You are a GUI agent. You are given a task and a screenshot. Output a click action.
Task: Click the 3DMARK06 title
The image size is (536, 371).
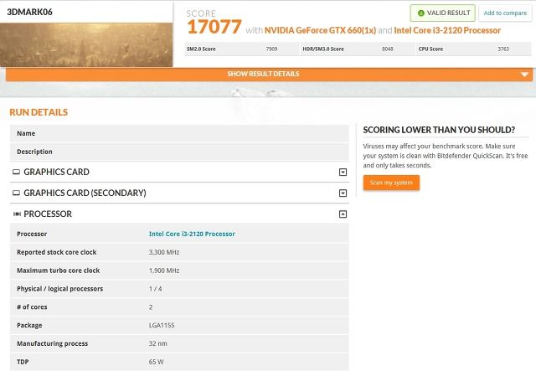(x=30, y=12)
